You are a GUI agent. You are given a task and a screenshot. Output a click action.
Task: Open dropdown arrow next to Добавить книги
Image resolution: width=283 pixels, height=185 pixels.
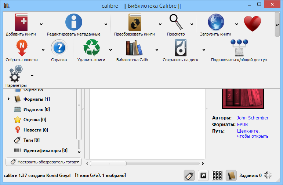41,24
